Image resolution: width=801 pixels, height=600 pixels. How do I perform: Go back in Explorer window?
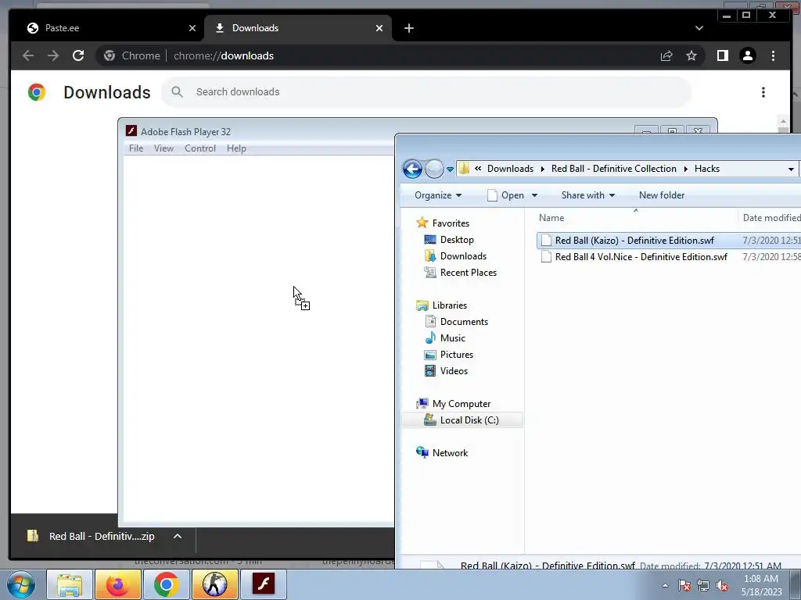[412, 169]
